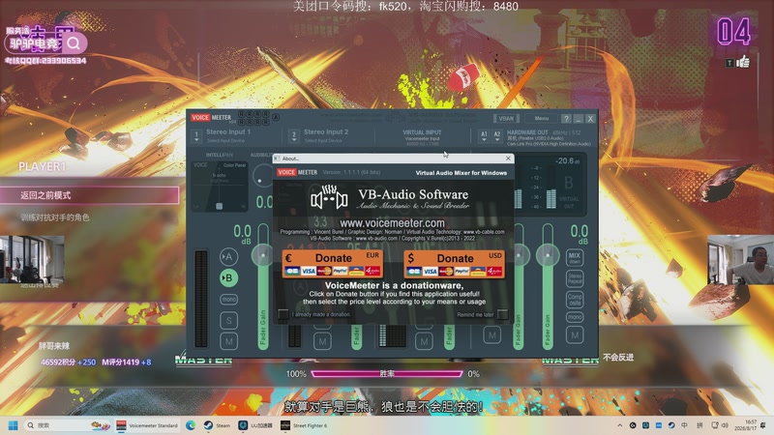Mute Stereo Input 2 strip M button
The width and height of the screenshot is (774, 435).
point(322,341)
